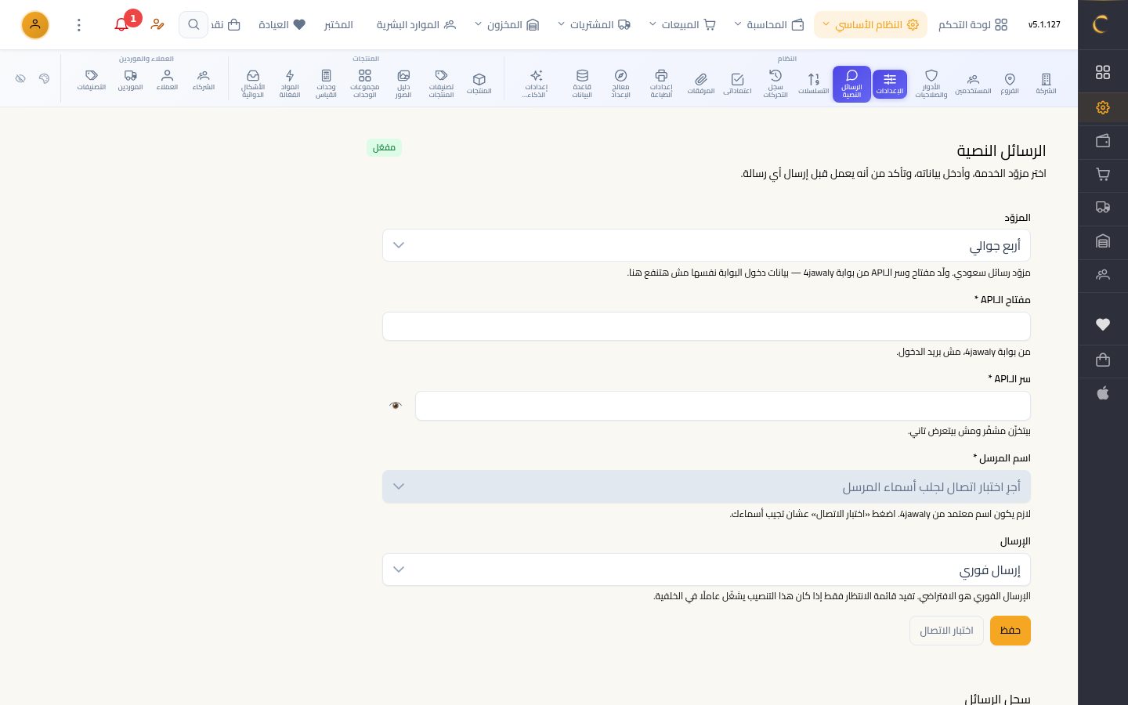Screen dimensions: 1128x705
Task: Open الأدوار والصلاحيات shield icon
Action: tap(931, 84)
